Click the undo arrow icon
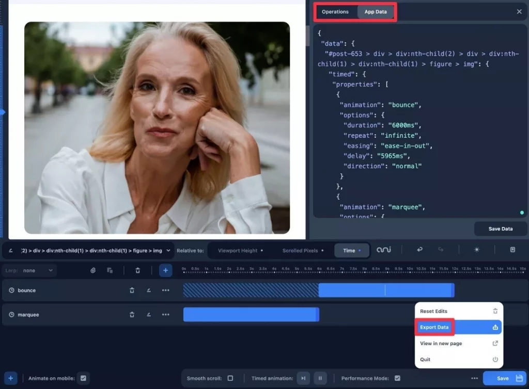 click(419, 250)
